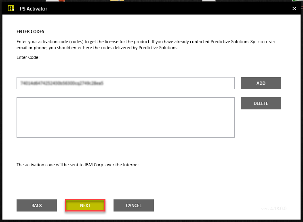
Task: Add the entered activation code
Action: point(261,83)
